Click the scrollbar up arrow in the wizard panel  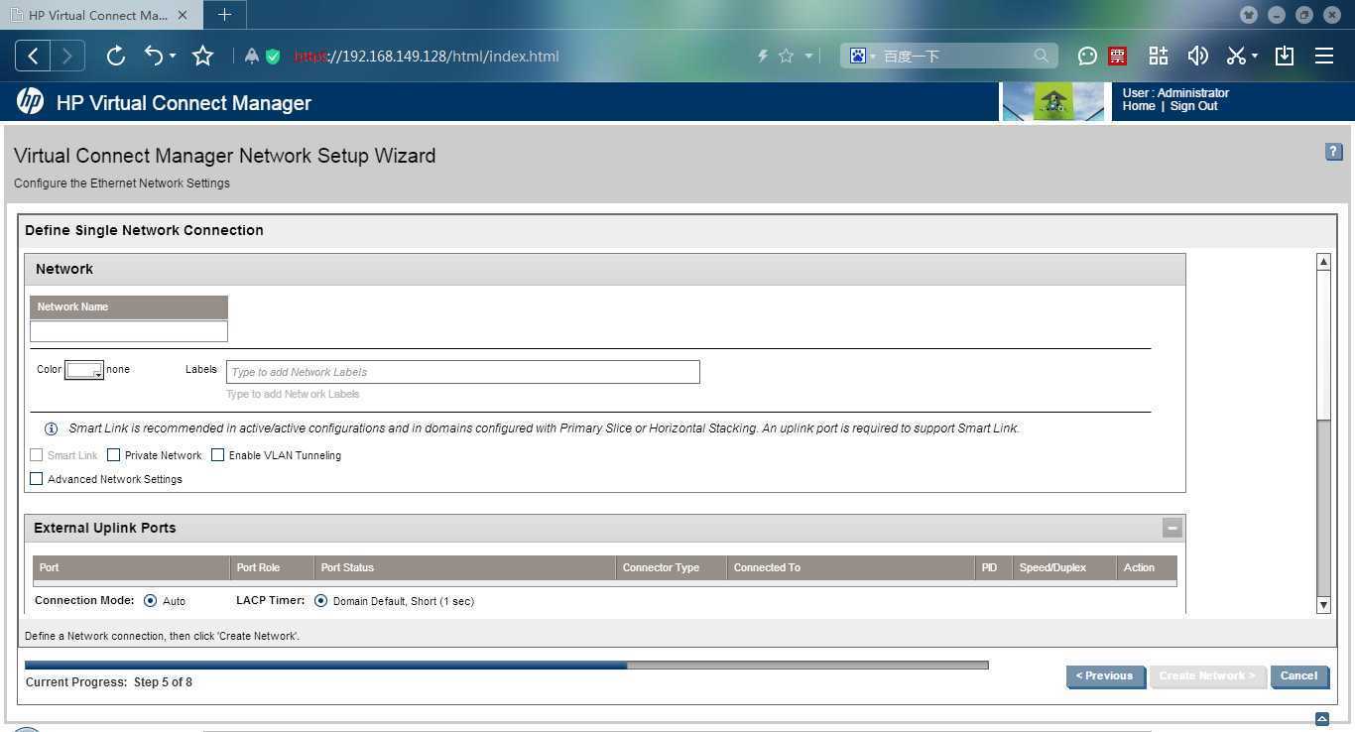click(1323, 262)
